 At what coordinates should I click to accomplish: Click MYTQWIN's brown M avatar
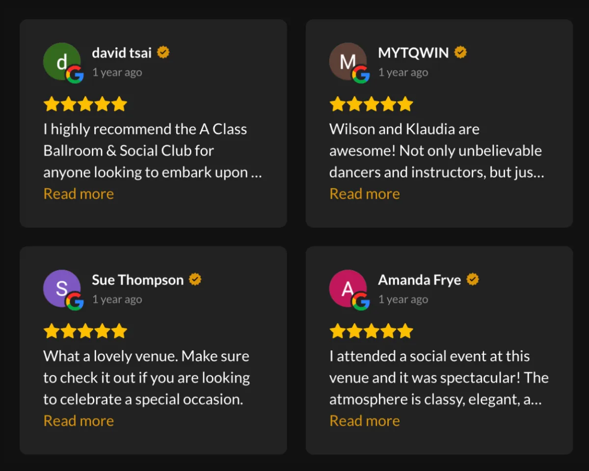tap(348, 61)
